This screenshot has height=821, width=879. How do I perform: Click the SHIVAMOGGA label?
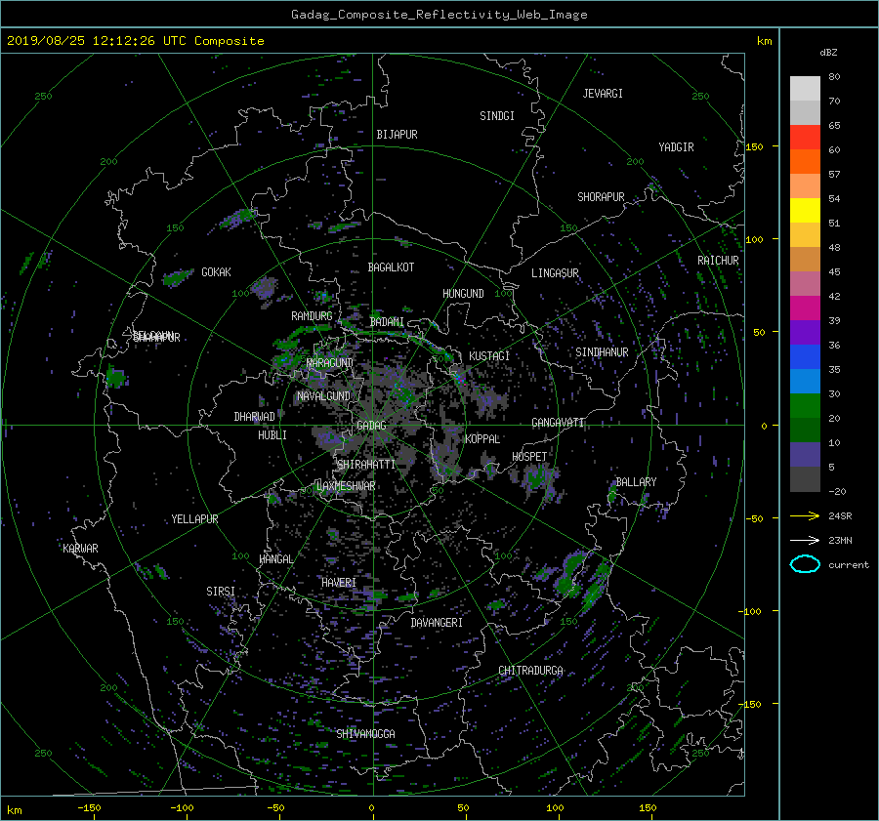coord(365,734)
